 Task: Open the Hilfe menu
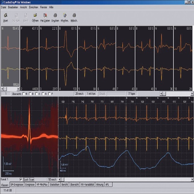click(x=51, y=7)
